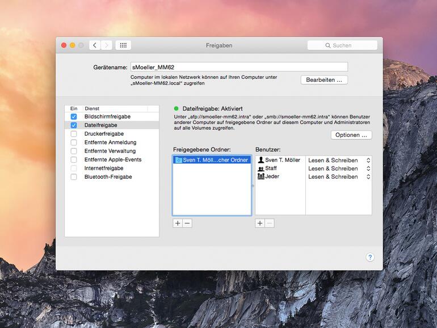
Task: Enable Entfernte Apple-Events checkbox
Action: (x=74, y=159)
